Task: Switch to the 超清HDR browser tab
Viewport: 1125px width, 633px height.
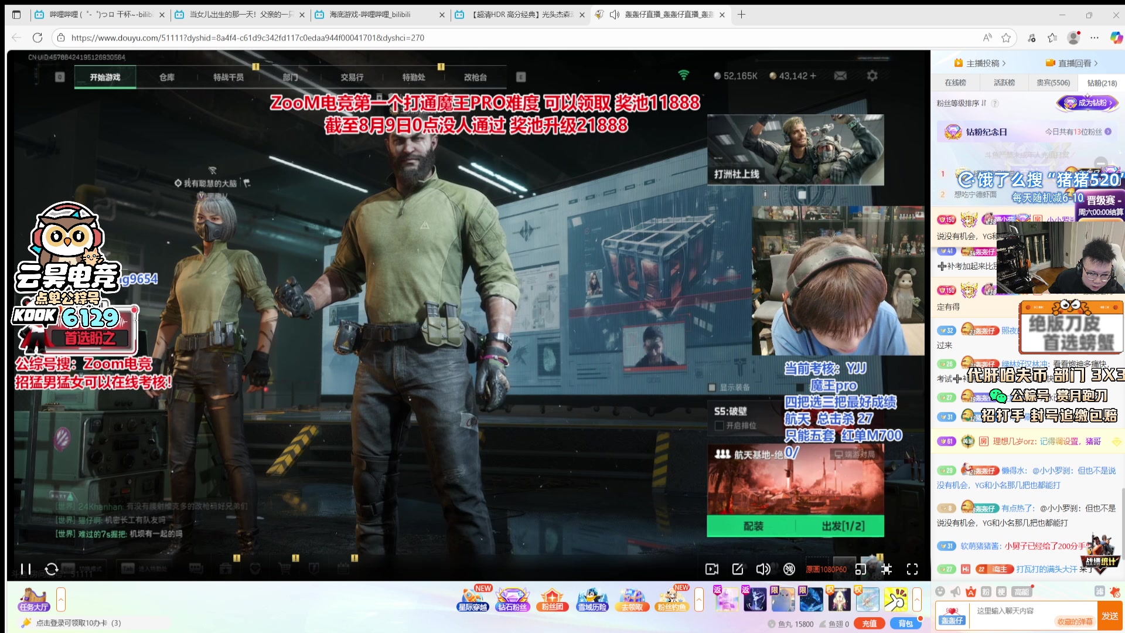Action: point(520,15)
